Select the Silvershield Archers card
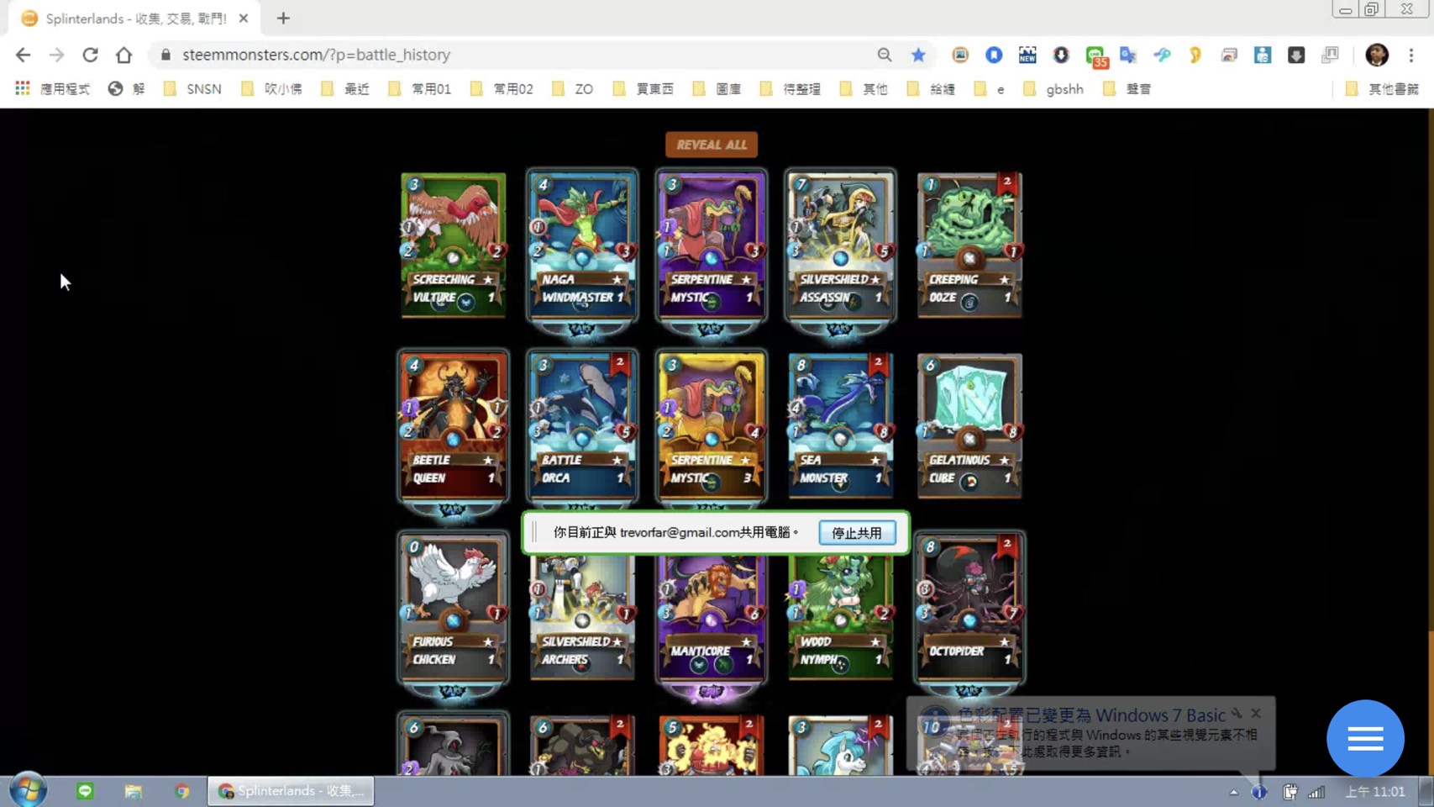 pos(582,616)
